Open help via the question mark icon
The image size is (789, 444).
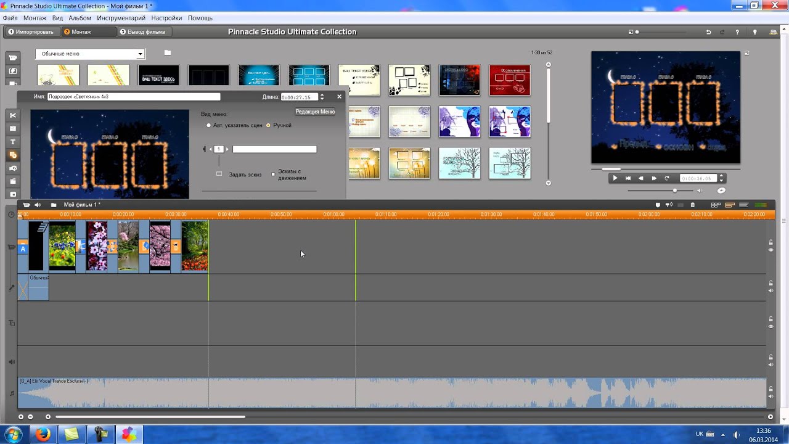coord(737,32)
